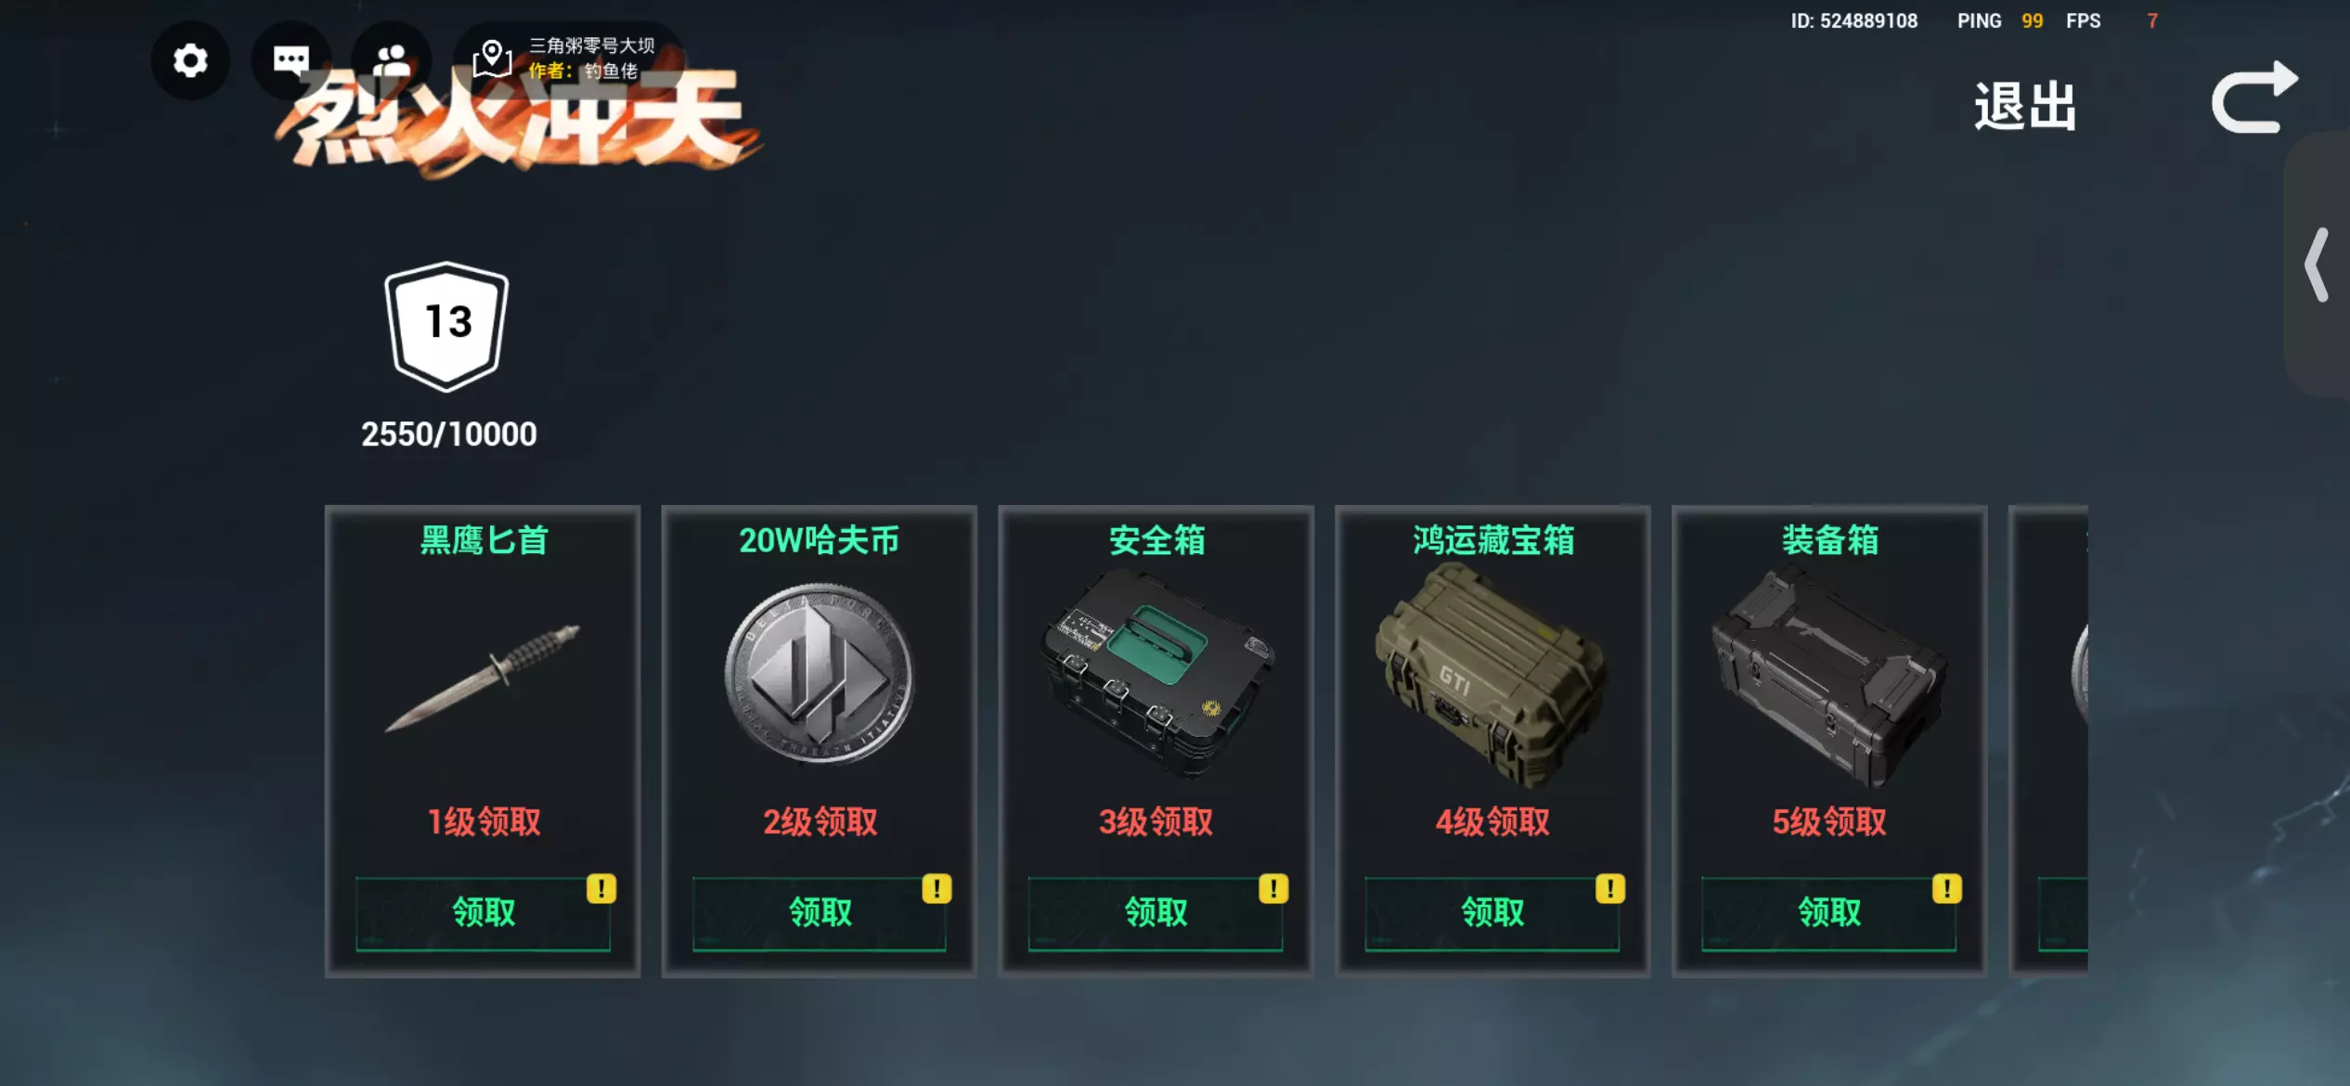
Task: Click the 2550/10000 experience progress text
Action: (x=448, y=434)
